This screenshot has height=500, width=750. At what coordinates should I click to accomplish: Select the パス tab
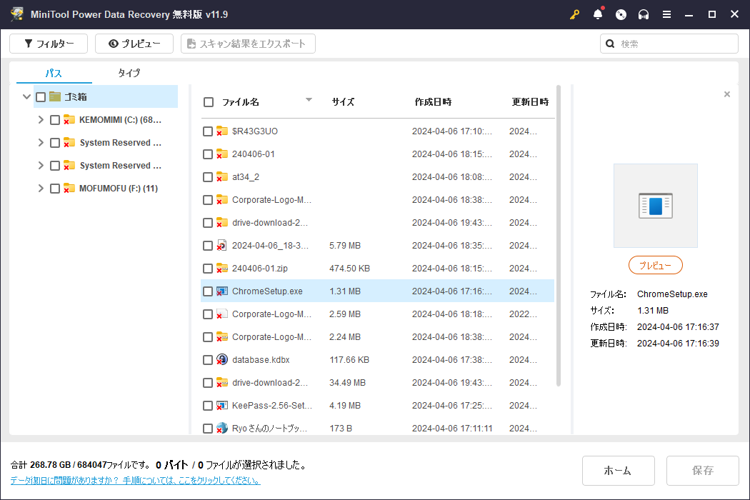pyautogui.click(x=54, y=73)
